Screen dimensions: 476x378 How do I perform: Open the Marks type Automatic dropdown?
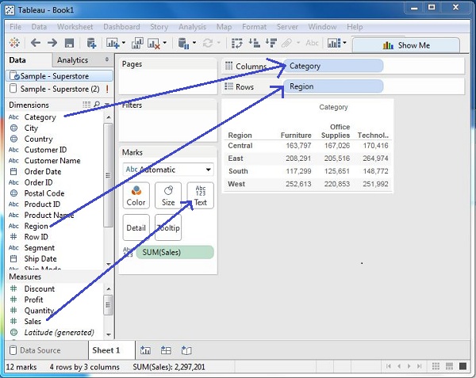pos(168,169)
